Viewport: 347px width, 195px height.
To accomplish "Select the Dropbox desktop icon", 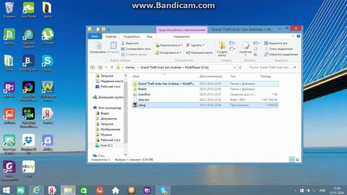I will [29, 145].
